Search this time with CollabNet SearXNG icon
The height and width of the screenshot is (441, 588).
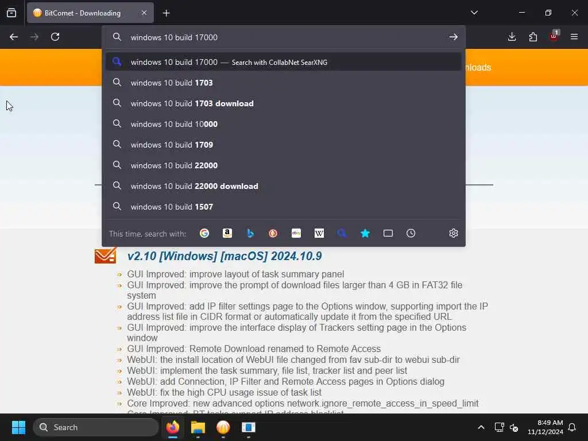pos(342,233)
